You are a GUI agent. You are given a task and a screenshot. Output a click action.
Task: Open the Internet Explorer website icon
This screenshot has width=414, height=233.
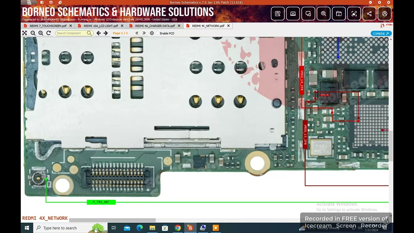coord(60,3)
